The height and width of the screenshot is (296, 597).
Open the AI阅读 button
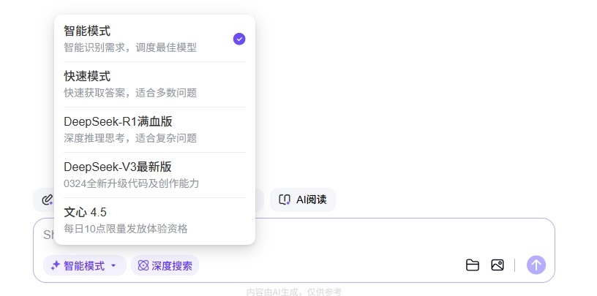[x=303, y=200]
